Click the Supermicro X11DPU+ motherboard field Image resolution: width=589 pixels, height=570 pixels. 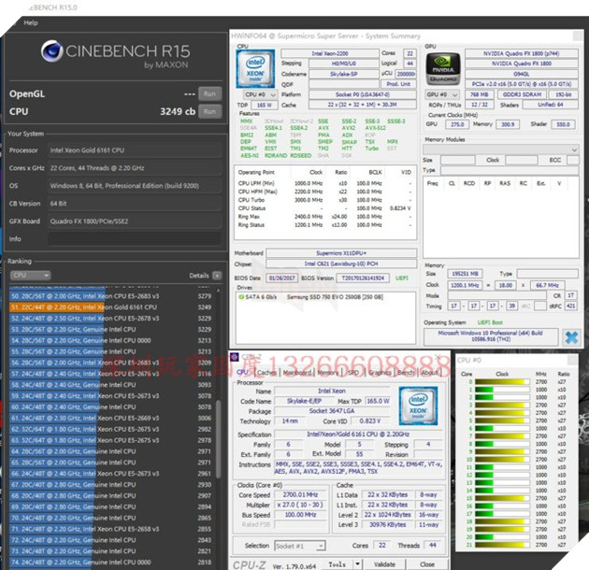[341, 253]
